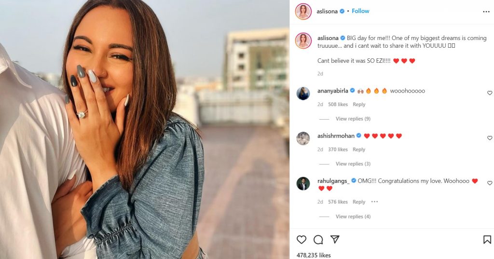Open ananyabirla's profile avatar
The height and width of the screenshot is (259, 494).
point(303,93)
